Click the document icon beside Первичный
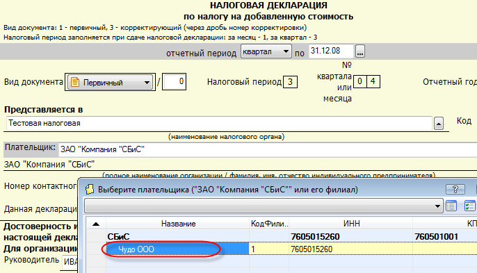This screenshot has height=273, width=477. click(75, 82)
